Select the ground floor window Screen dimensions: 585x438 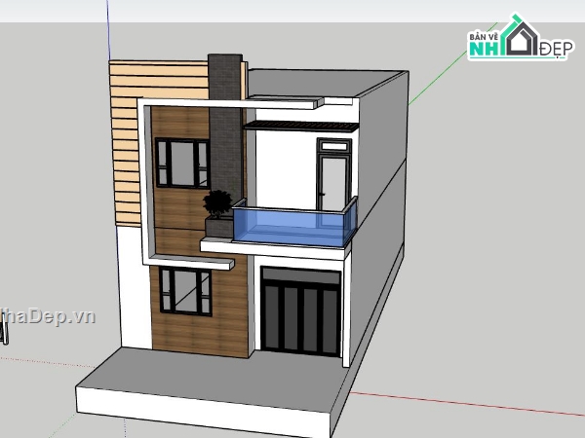(x=186, y=292)
